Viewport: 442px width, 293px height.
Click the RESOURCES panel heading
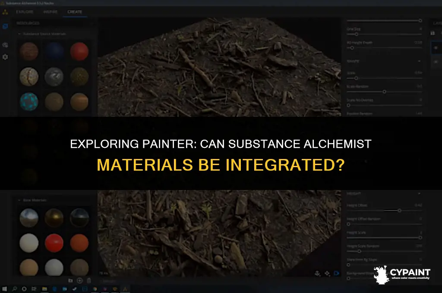[x=28, y=23]
